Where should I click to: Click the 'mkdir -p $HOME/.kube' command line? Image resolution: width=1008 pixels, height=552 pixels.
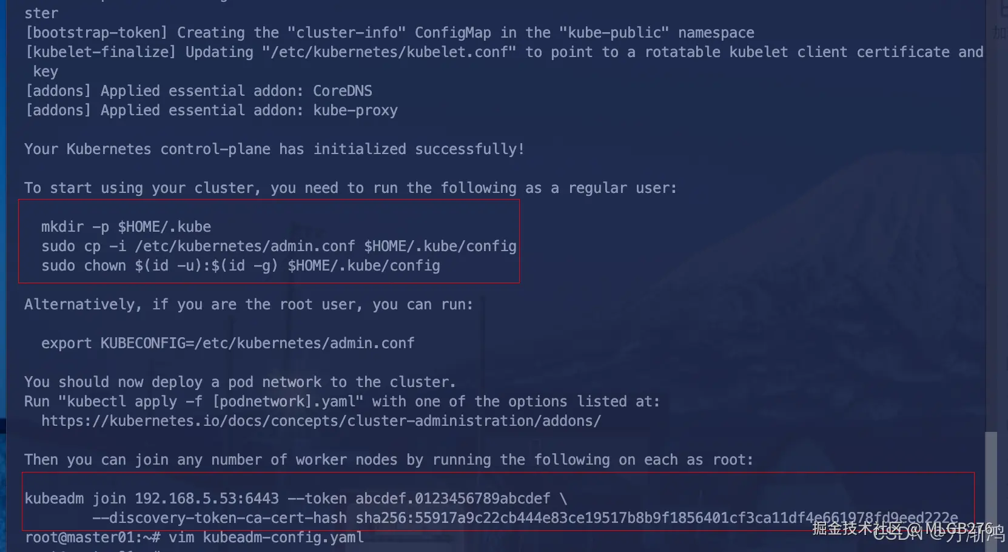126,227
